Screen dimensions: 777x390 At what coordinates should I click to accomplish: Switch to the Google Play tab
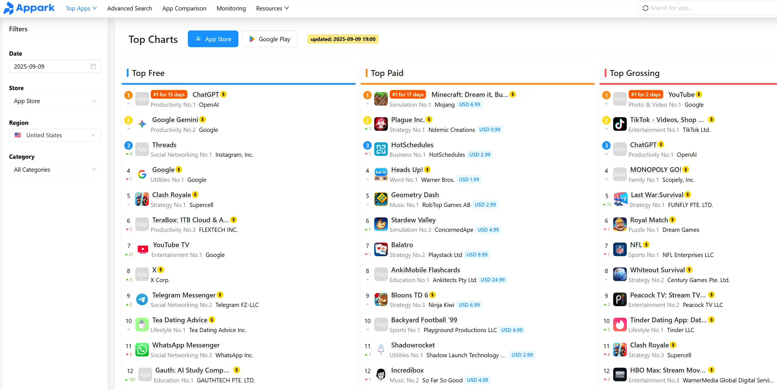269,39
